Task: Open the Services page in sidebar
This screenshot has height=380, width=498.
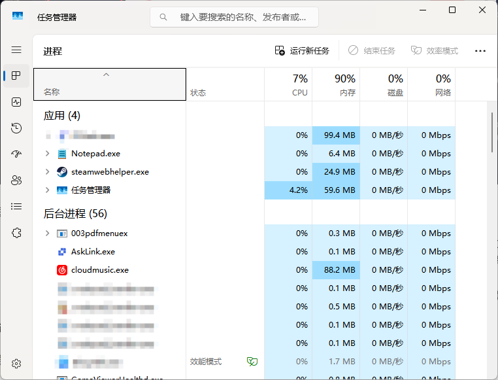Action: click(16, 233)
